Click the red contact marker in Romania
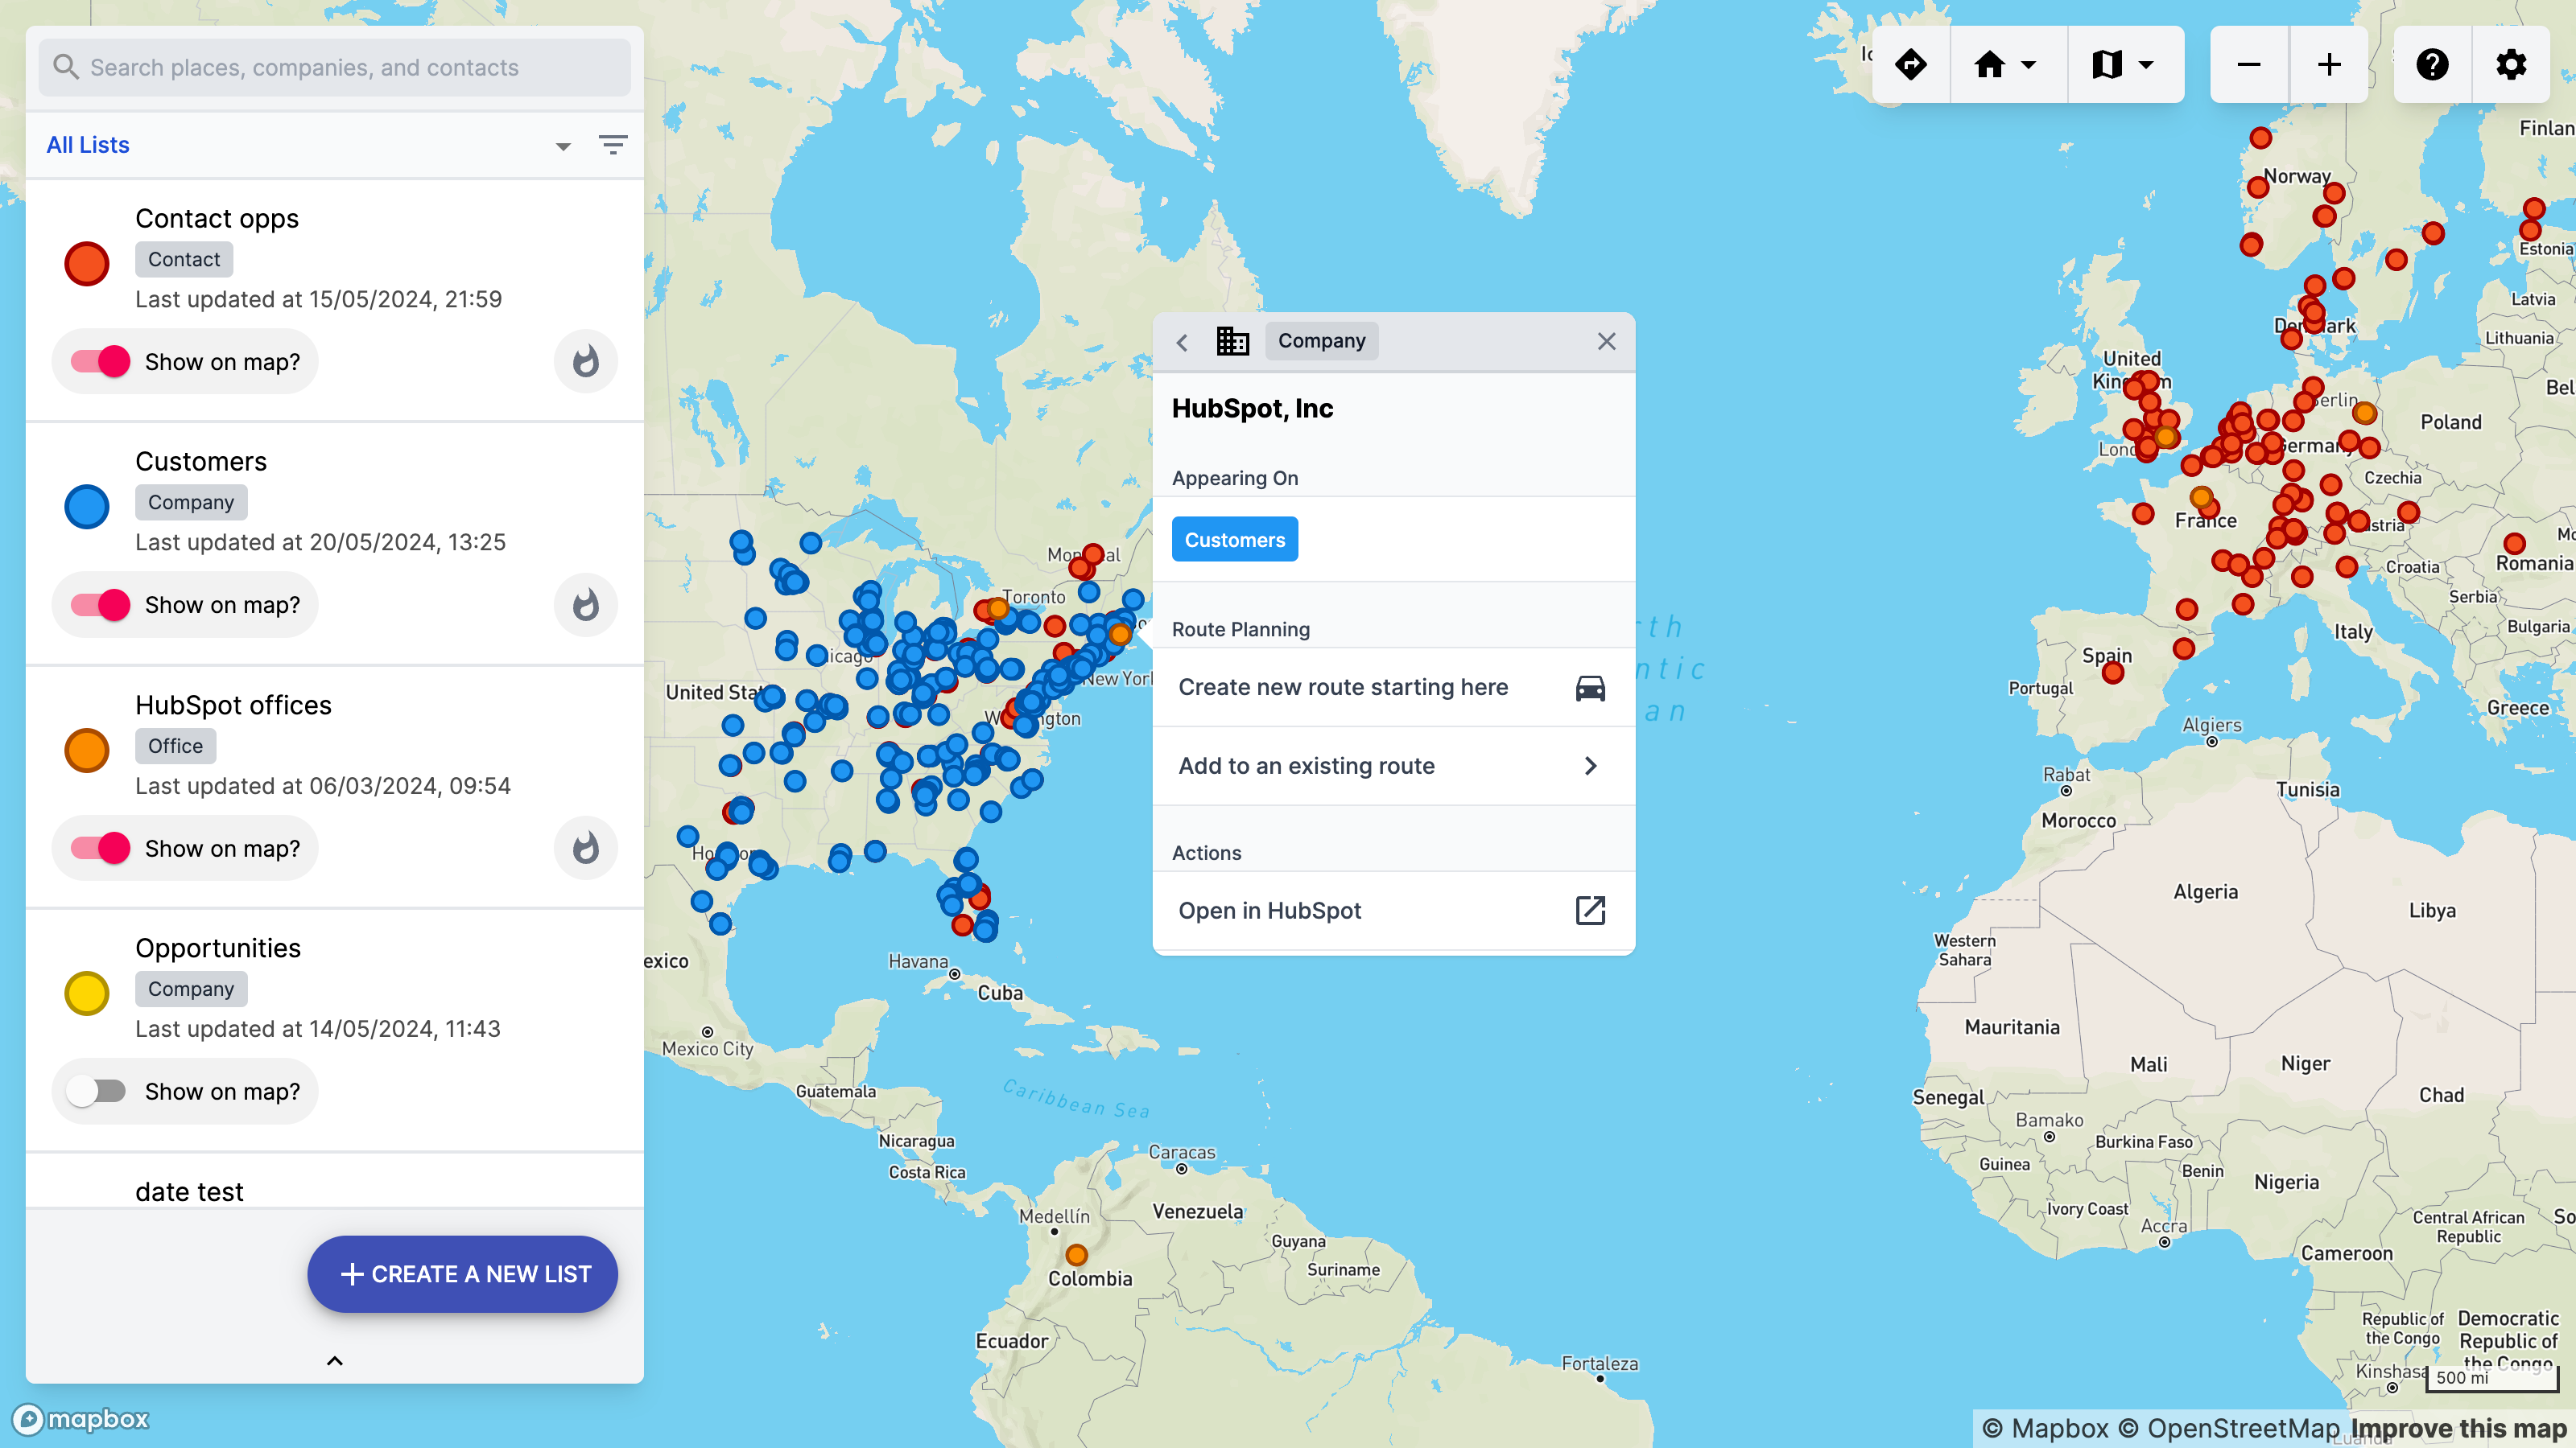2576x1448 pixels. [x=2515, y=544]
